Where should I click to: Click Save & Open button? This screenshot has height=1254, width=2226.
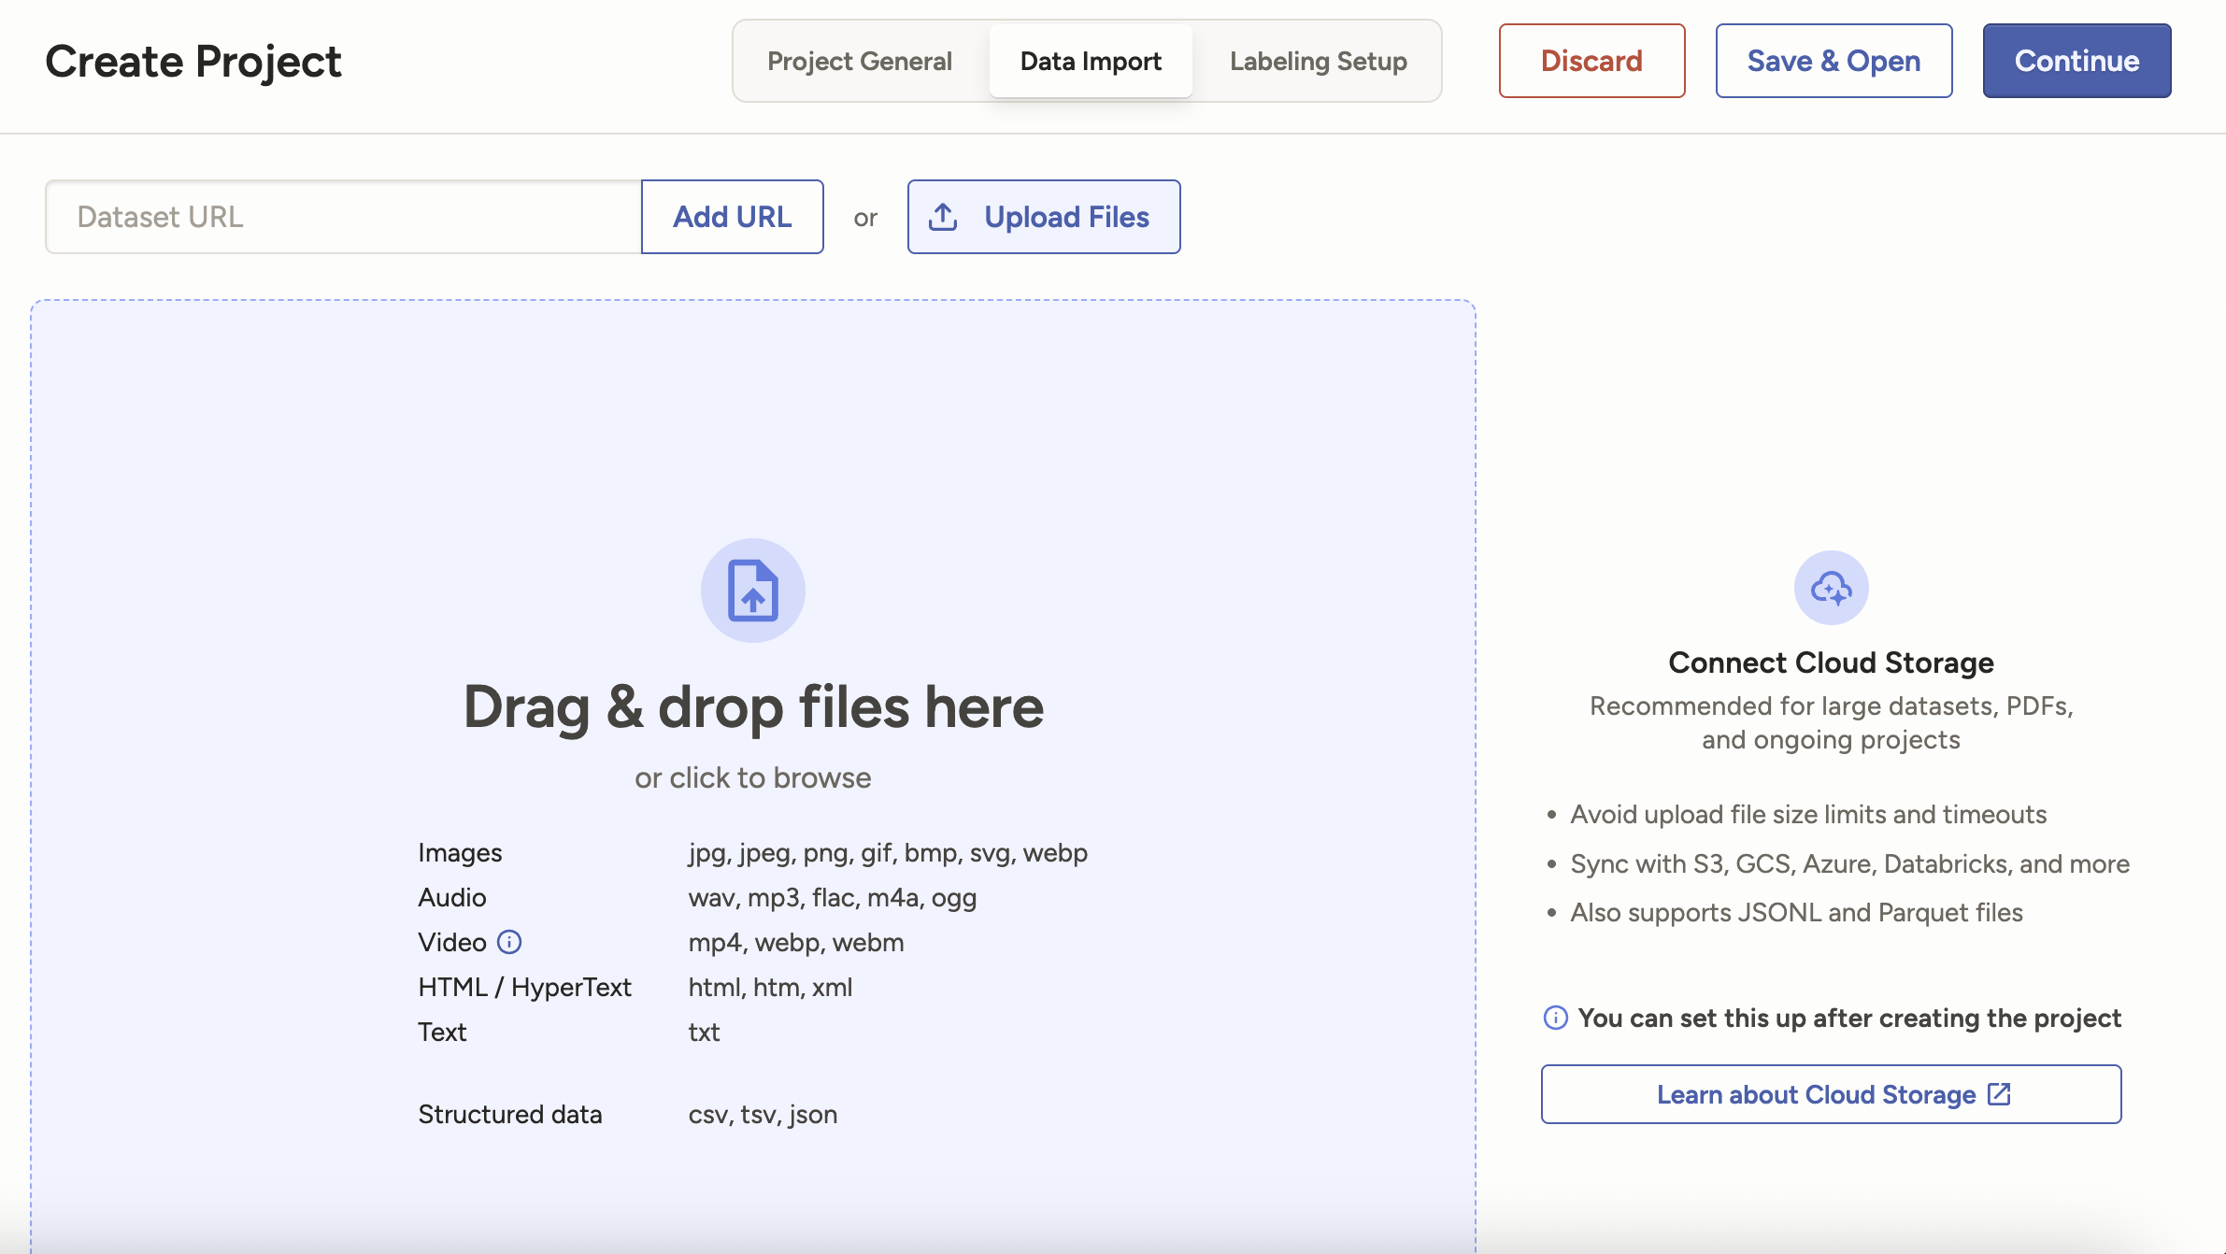[x=1834, y=62]
